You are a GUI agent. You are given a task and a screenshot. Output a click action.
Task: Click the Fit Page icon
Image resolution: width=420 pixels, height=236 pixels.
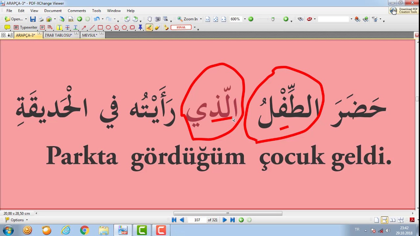click(216, 19)
